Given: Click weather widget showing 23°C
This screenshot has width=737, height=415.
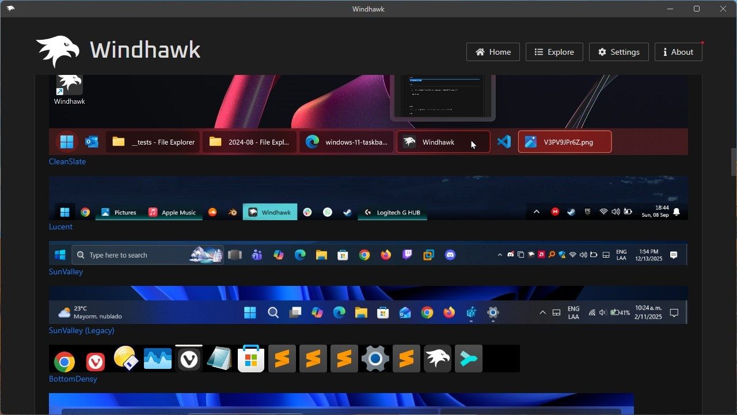Looking at the screenshot, I should click(90, 312).
